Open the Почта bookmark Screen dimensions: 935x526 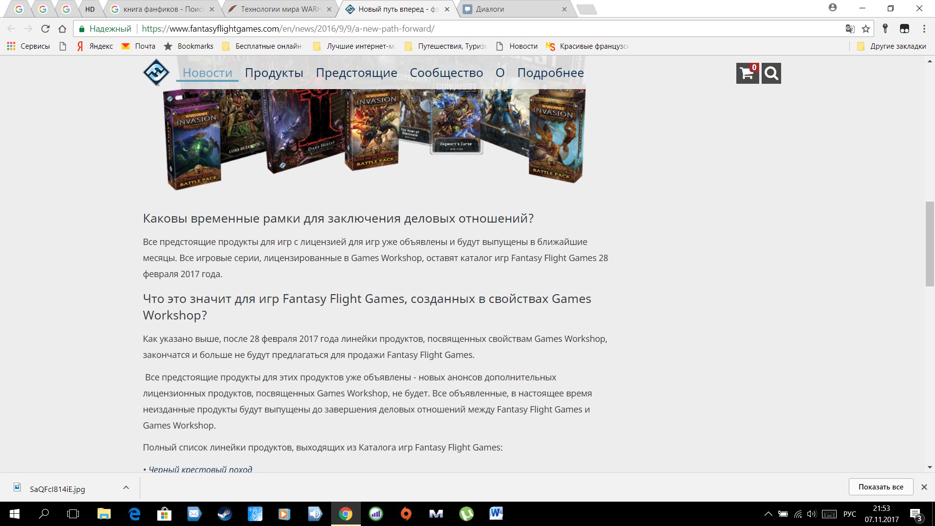click(x=138, y=46)
